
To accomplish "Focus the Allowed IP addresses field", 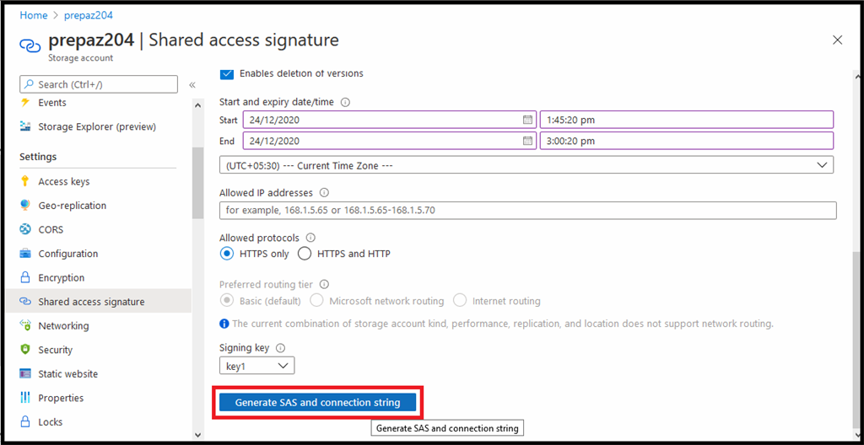I will pyautogui.click(x=528, y=211).
